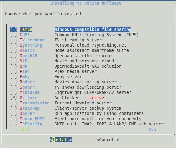Select the UrBackup list entry
Viewport: 176px width, 148px height.
click(x=30, y=108)
